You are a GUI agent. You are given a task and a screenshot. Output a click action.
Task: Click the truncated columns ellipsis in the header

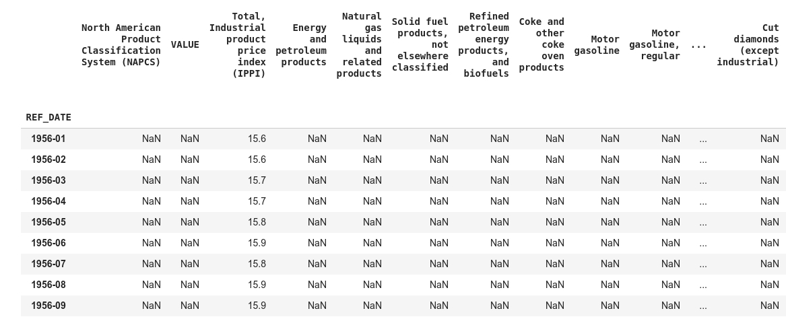click(x=699, y=45)
